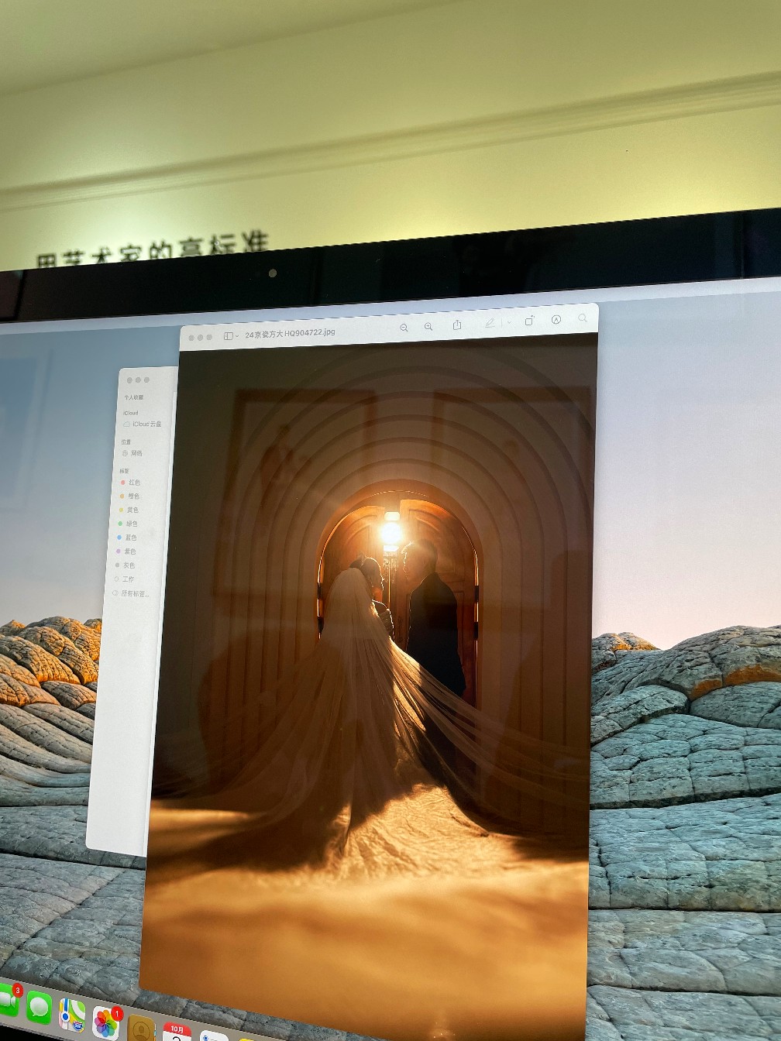Click the 标签 heading in Finder sidebar
This screenshot has height=1041, width=781.
click(124, 471)
